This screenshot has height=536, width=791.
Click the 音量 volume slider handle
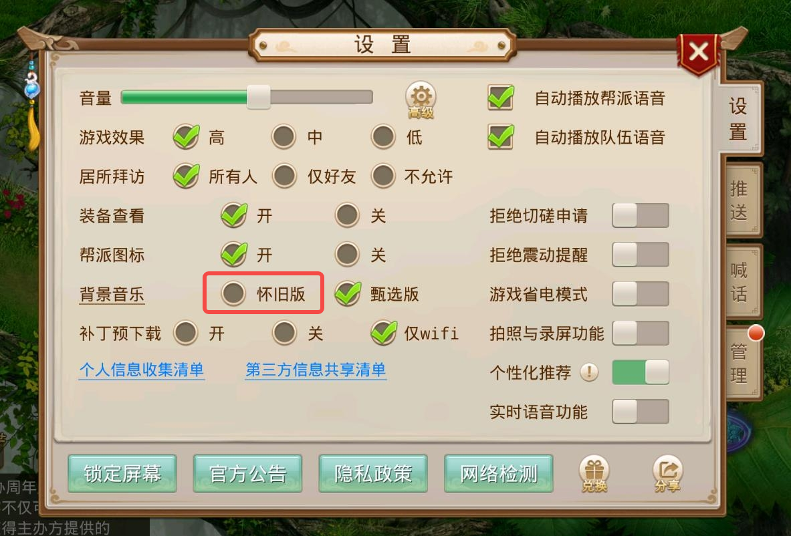pos(259,97)
